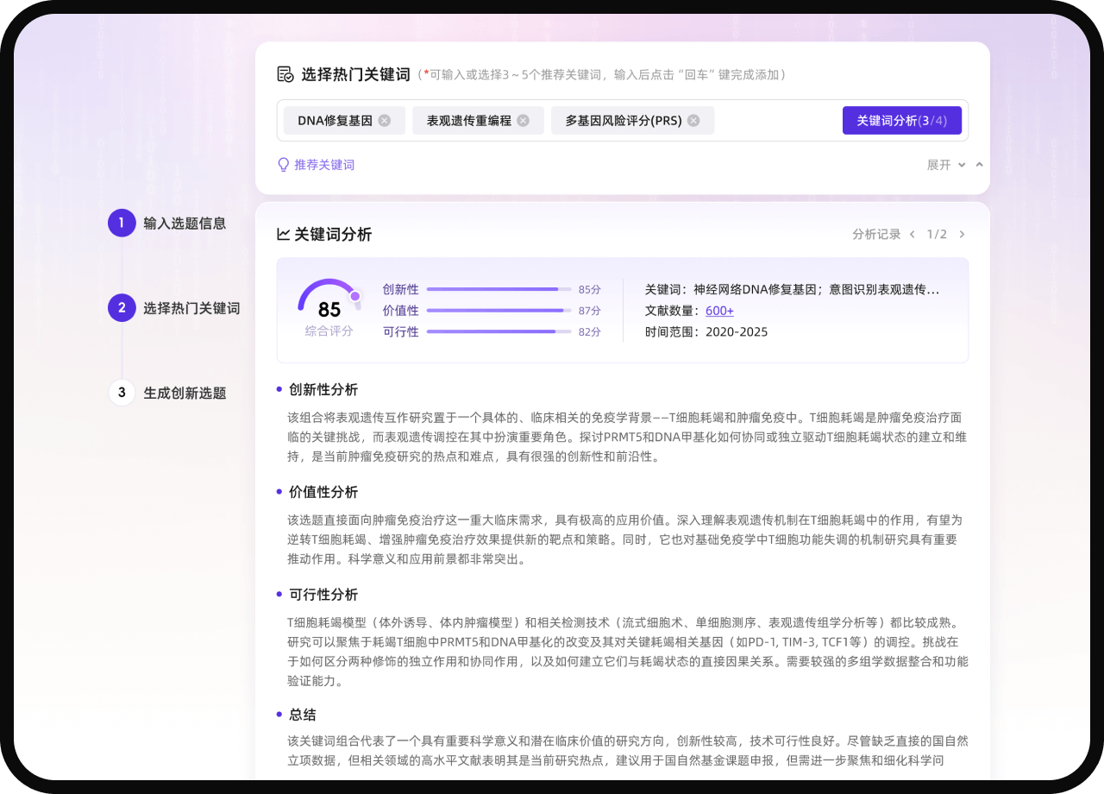Click empty space in keyword input field

tap(776, 121)
